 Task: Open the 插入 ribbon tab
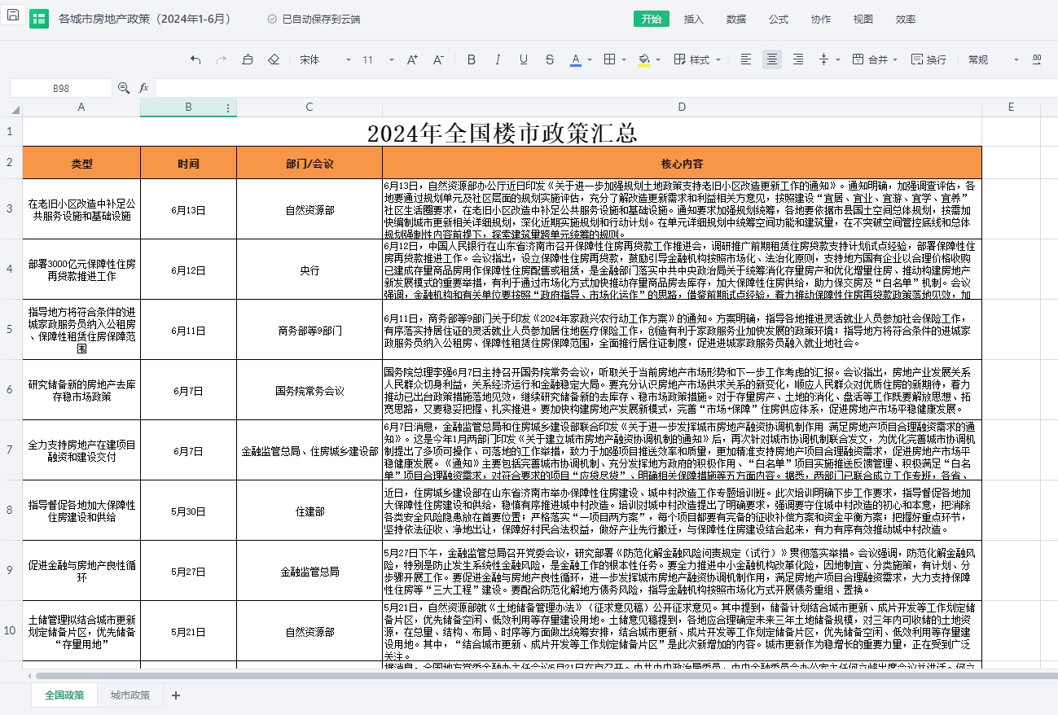tap(694, 19)
